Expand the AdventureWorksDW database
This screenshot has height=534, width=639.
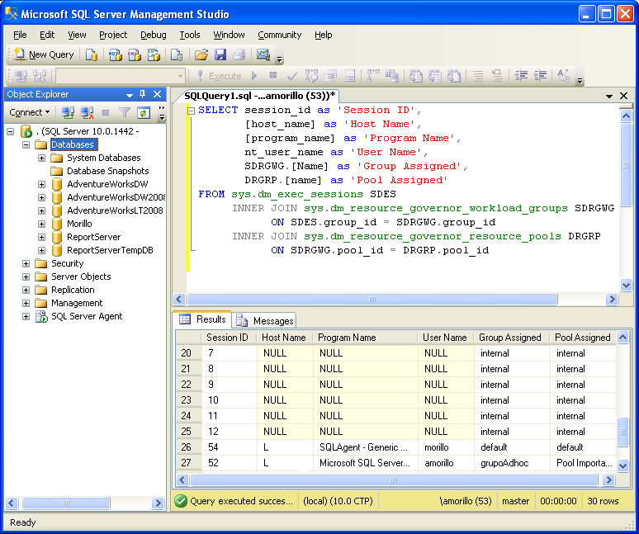point(41,184)
